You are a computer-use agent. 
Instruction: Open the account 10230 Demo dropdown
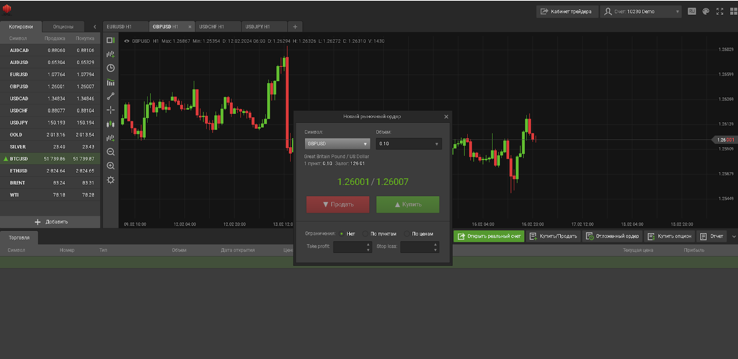point(641,12)
